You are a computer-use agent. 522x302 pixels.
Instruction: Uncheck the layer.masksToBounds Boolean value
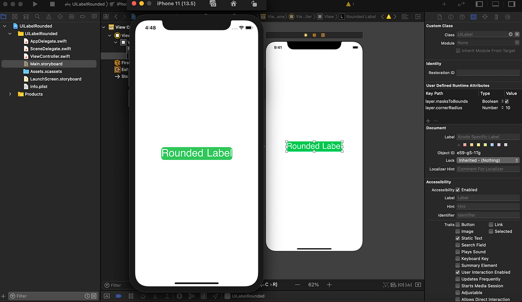click(x=506, y=101)
